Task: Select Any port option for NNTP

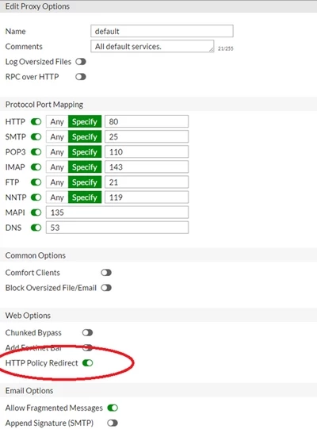Action: point(57,197)
